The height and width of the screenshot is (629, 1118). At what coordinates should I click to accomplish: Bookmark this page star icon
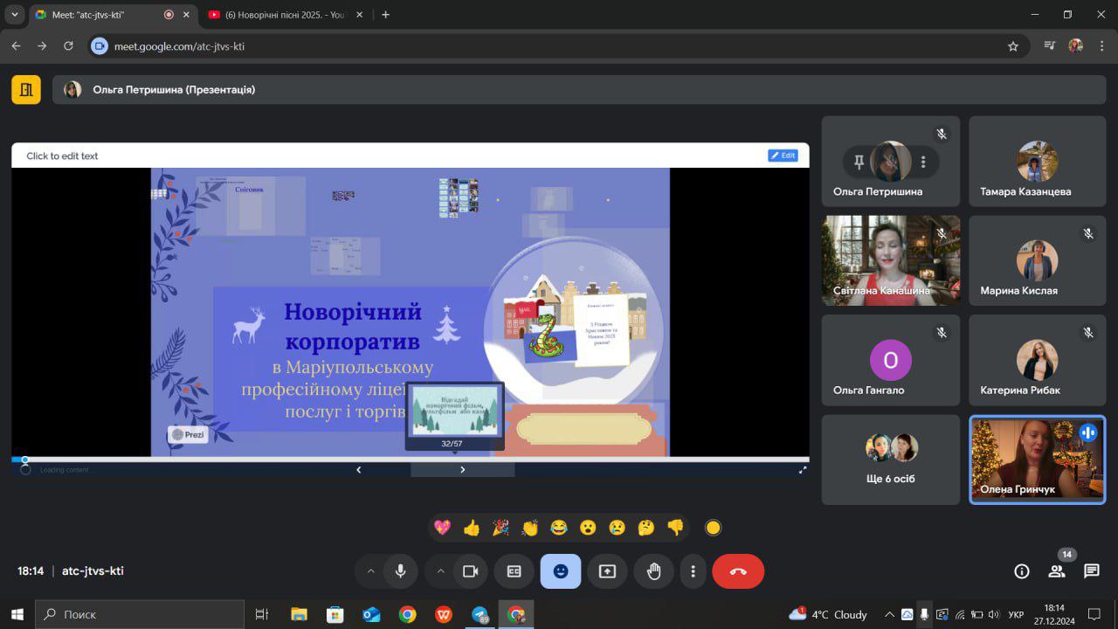(1013, 46)
